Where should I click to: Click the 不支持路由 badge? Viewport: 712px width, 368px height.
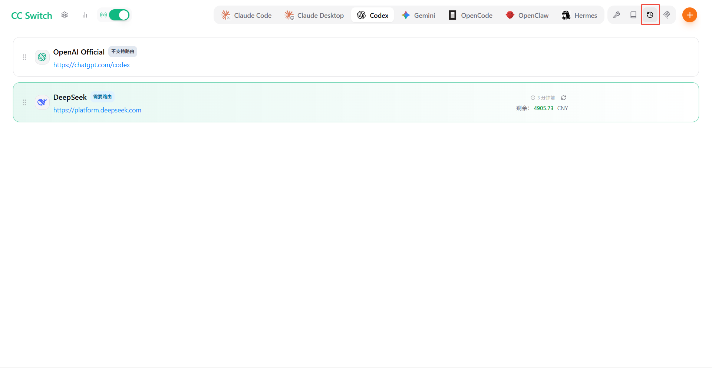coord(123,52)
